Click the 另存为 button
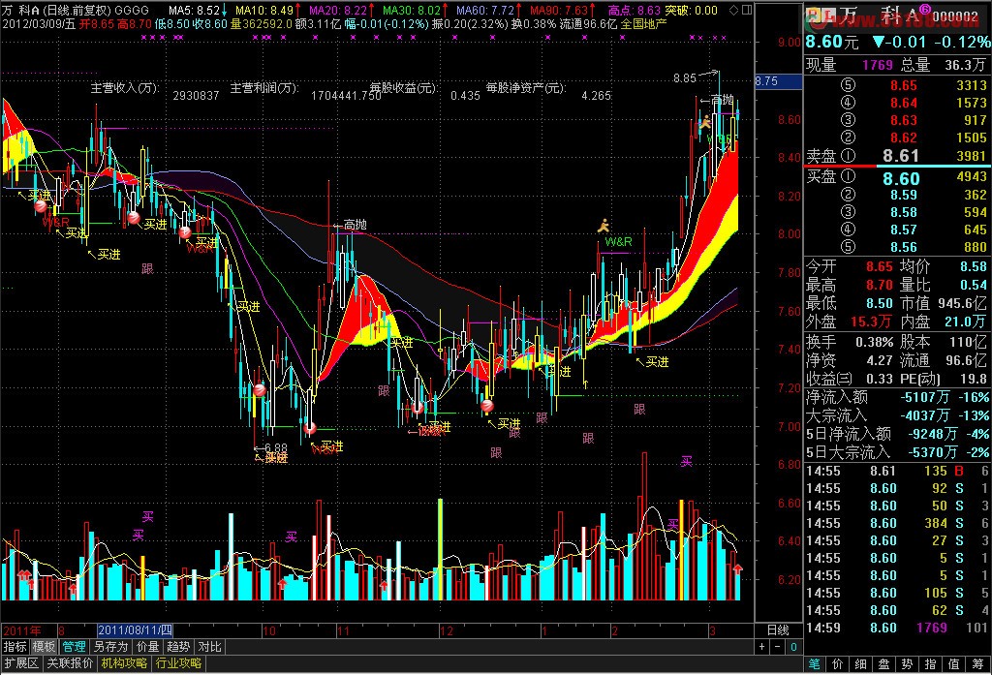Screen dimensions: 992x675 [x=110, y=647]
